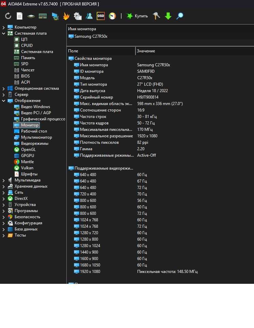Click the network monitor toolbar icon
This screenshot has height=328, width=254.
pos(55,16)
